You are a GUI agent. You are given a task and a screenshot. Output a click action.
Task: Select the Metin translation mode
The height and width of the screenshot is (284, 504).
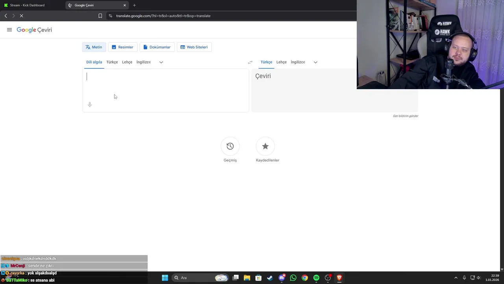pos(94,47)
